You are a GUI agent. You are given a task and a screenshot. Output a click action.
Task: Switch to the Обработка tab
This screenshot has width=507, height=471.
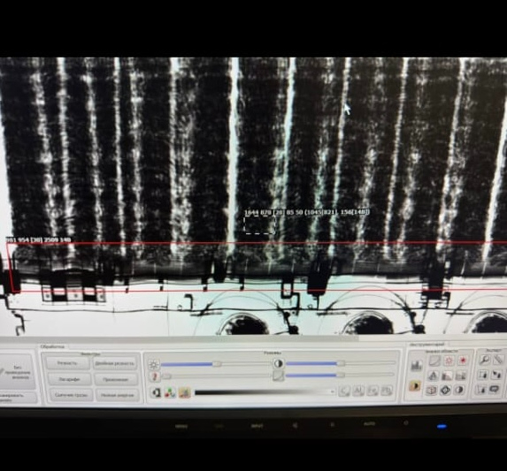pos(52,346)
